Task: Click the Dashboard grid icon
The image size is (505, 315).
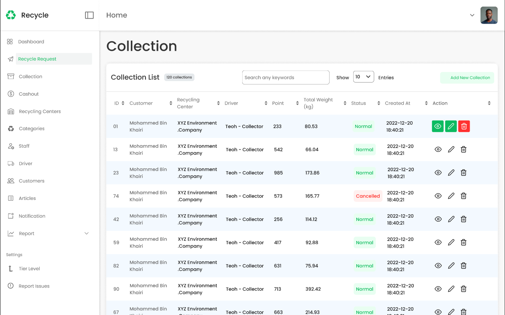Action: [x=10, y=41]
